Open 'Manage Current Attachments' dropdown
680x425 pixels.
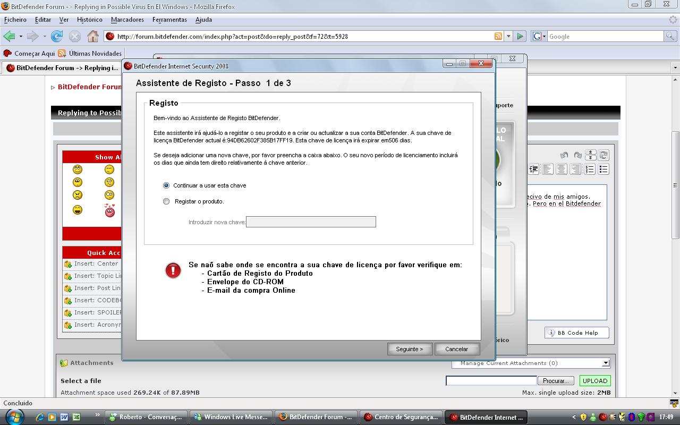pos(531,363)
